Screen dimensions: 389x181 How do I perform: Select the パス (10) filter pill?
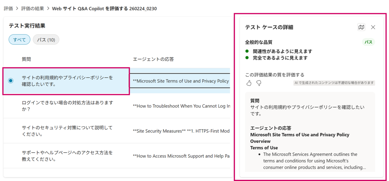tap(46, 40)
